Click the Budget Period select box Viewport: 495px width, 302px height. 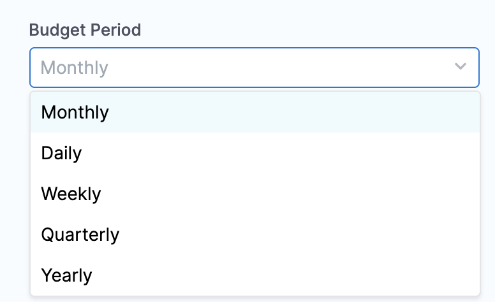pyautogui.click(x=255, y=68)
